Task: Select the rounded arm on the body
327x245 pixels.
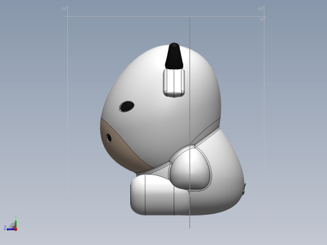Action: (190, 168)
